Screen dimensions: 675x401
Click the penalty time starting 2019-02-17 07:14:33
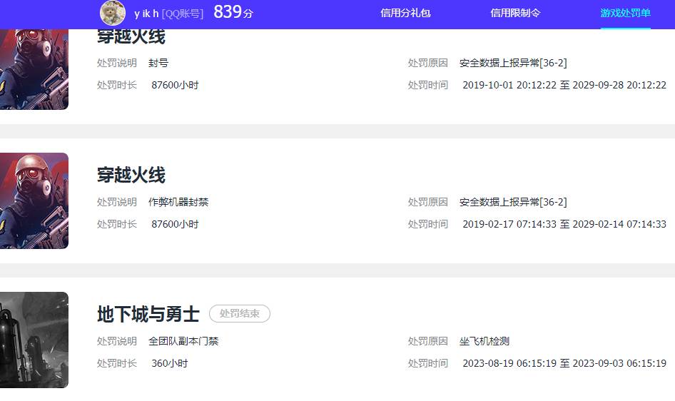coord(564,224)
